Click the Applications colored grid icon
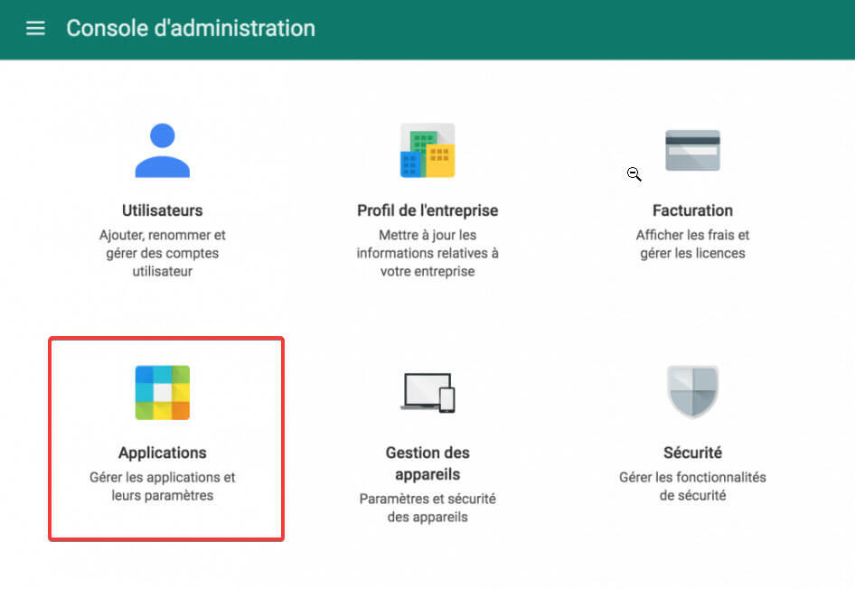This screenshot has width=855, height=589. (163, 392)
